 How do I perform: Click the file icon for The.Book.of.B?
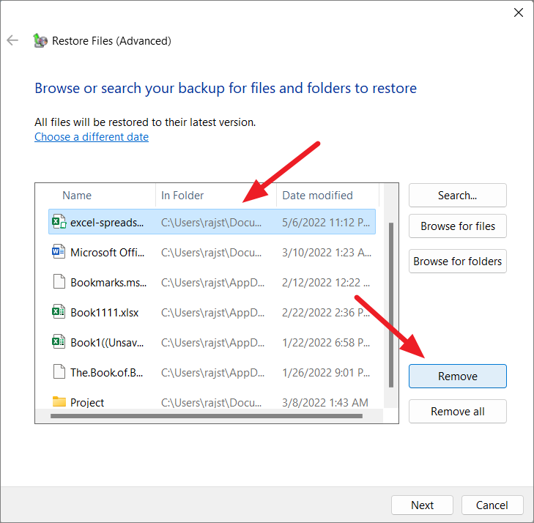[59, 372]
